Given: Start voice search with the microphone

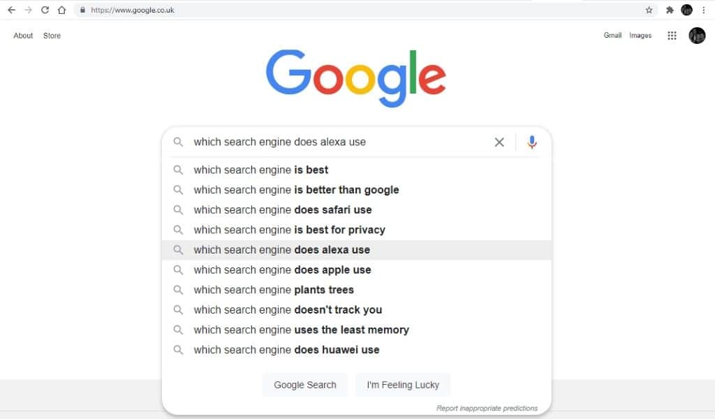Looking at the screenshot, I should coord(531,142).
